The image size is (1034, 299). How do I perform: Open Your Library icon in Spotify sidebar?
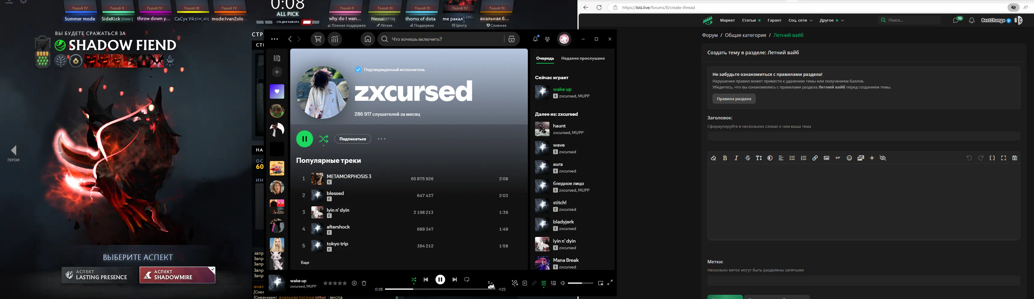pos(277,58)
